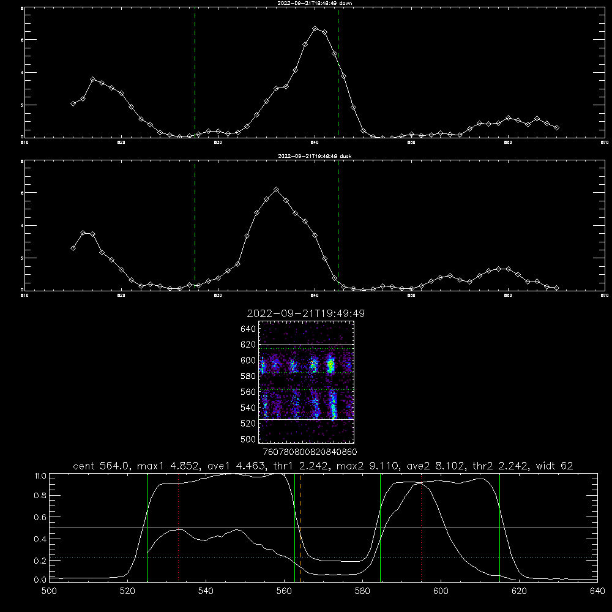Select right green dashed line in dusk plot
The width and height of the screenshot is (612, 612).
[338, 226]
